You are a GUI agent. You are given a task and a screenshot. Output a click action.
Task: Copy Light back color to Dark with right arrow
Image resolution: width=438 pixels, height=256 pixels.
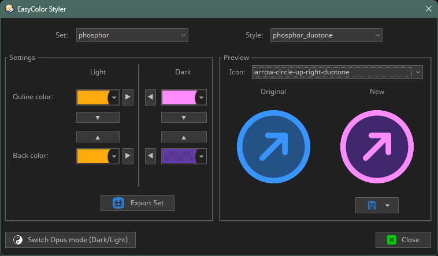click(128, 156)
